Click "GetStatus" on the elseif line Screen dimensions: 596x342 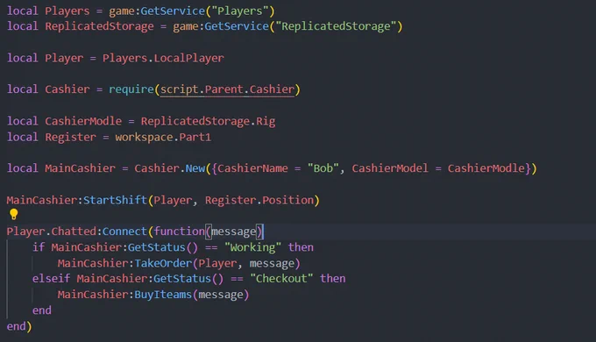pyautogui.click(x=182, y=279)
